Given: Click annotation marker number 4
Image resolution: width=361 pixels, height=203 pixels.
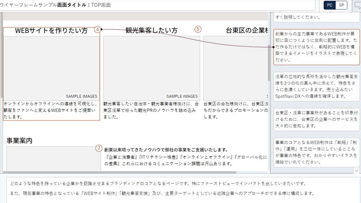Looking at the screenshot, I should coord(97,29).
